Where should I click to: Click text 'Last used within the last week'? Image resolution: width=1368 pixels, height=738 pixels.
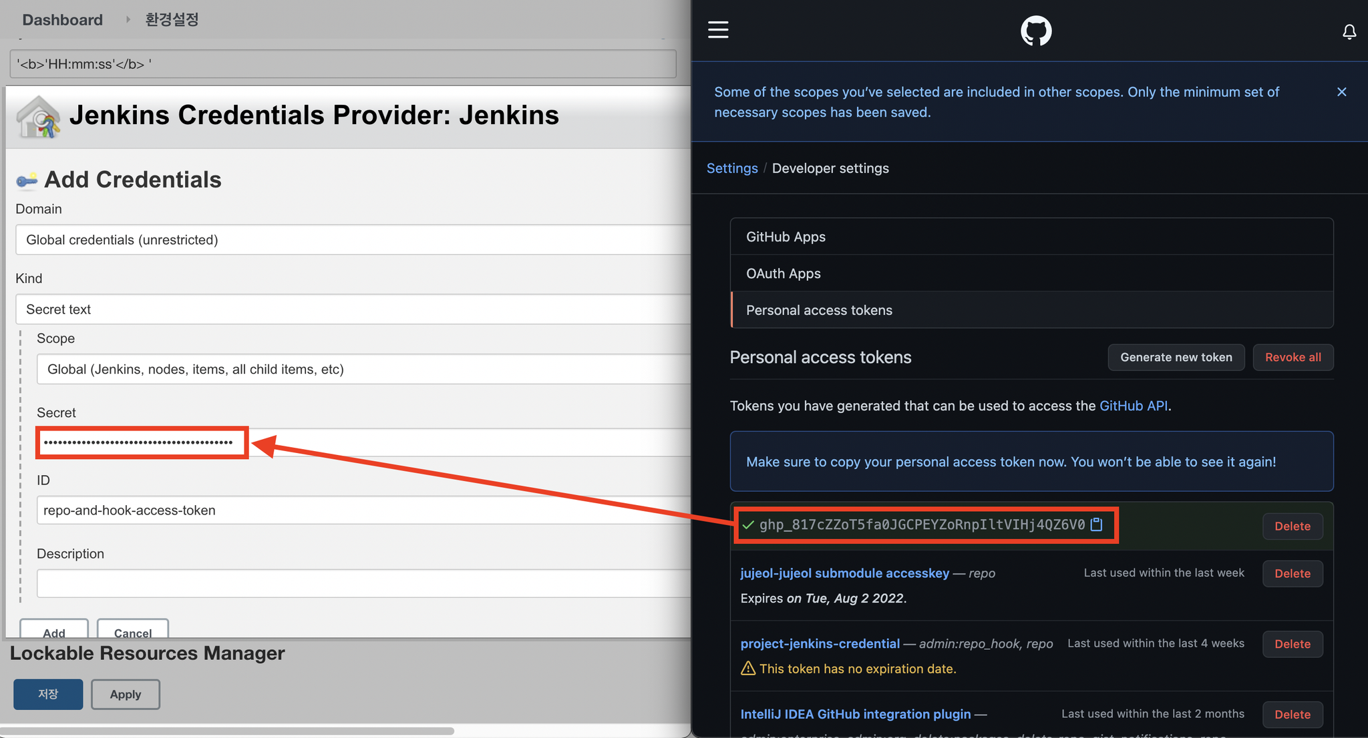point(1164,573)
